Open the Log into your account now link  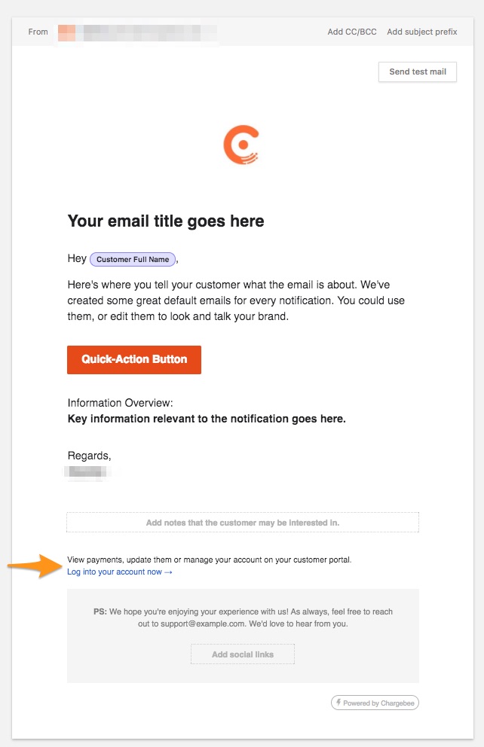click(119, 572)
